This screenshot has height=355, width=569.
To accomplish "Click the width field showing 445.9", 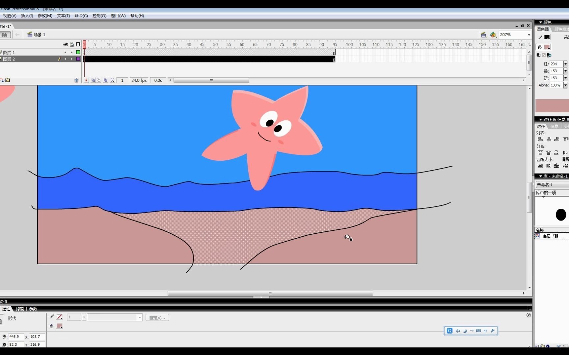I will coord(16,337).
